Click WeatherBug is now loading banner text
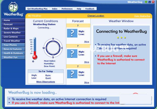The height and width of the screenshot is (109, 157). [x=32, y=92]
